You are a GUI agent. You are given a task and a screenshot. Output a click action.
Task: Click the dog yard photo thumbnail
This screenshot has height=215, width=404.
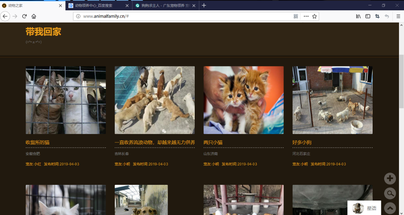click(x=332, y=100)
